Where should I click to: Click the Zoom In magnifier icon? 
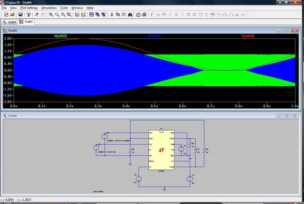pyautogui.click(x=51, y=15)
